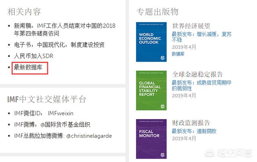Open the 人民币加入SDR link
The width and height of the screenshot is (257, 162).
(34, 56)
